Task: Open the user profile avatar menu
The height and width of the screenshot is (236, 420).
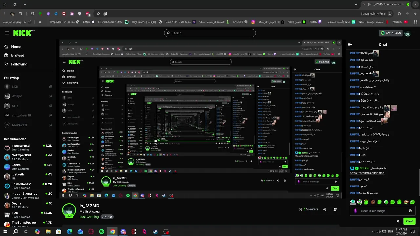Action: (408, 33)
